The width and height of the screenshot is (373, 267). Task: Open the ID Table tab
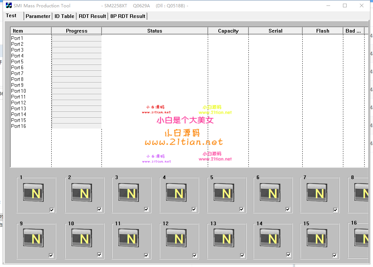pyautogui.click(x=64, y=16)
